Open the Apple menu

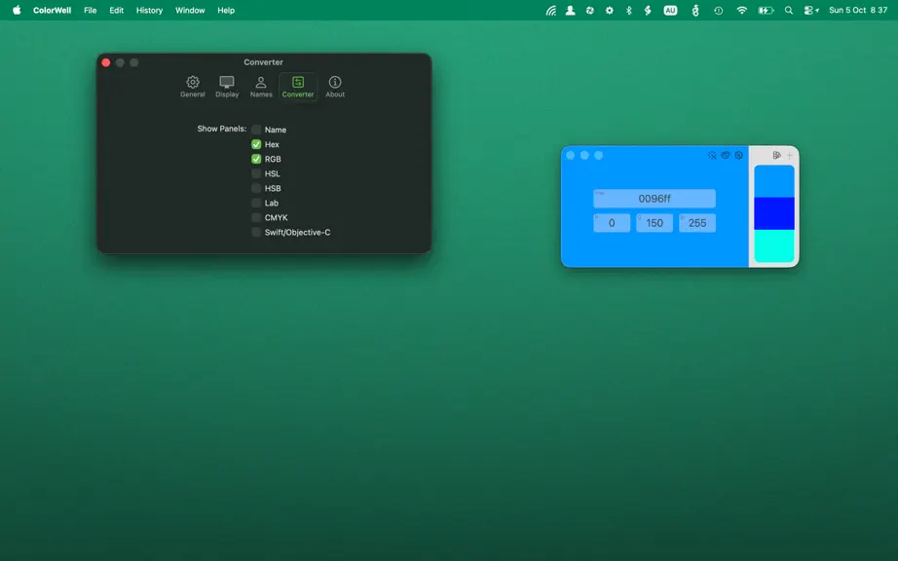pos(17,10)
